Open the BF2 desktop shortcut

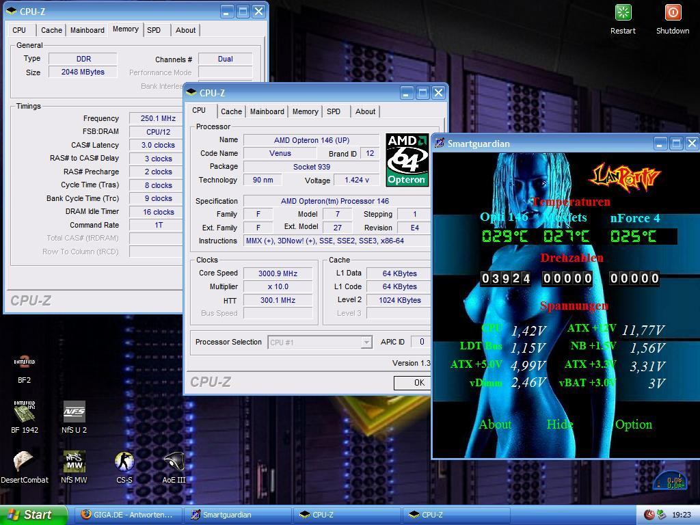[x=24, y=368]
